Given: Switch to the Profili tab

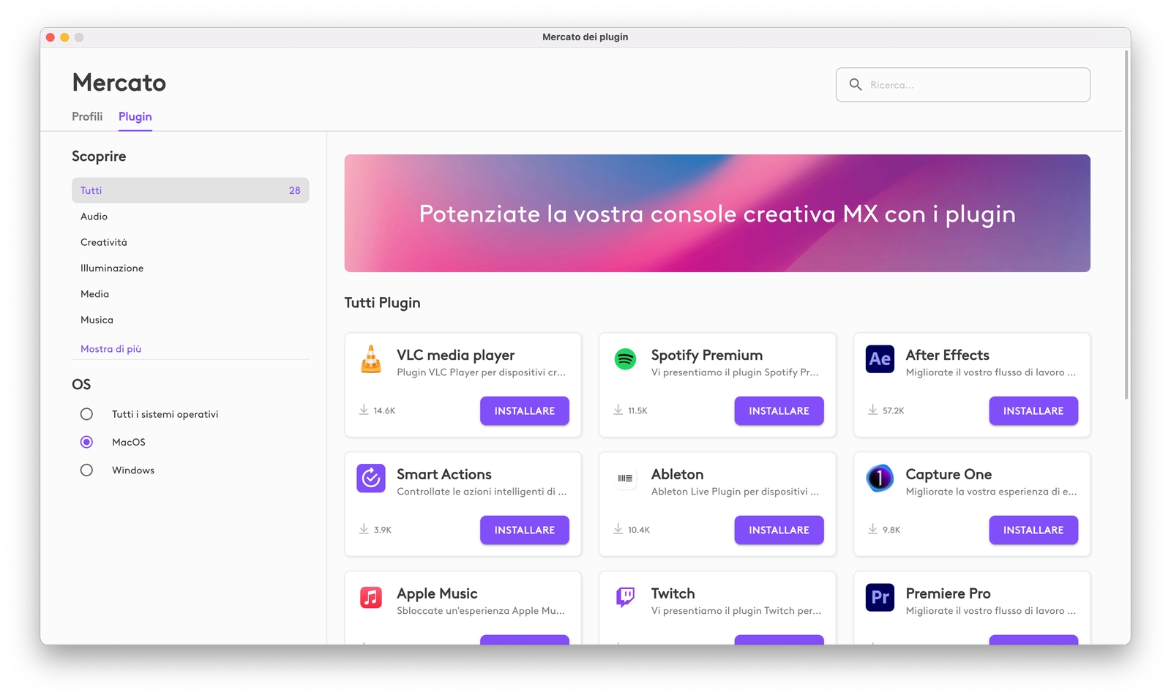Looking at the screenshot, I should (x=87, y=116).
